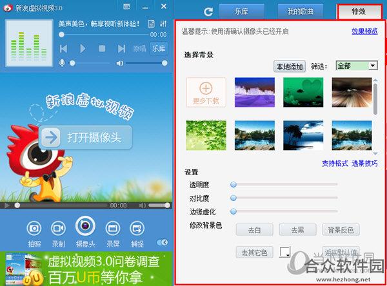Click the music volume slider handle
The width and height of the screenshot is (387, 286).
164,63
